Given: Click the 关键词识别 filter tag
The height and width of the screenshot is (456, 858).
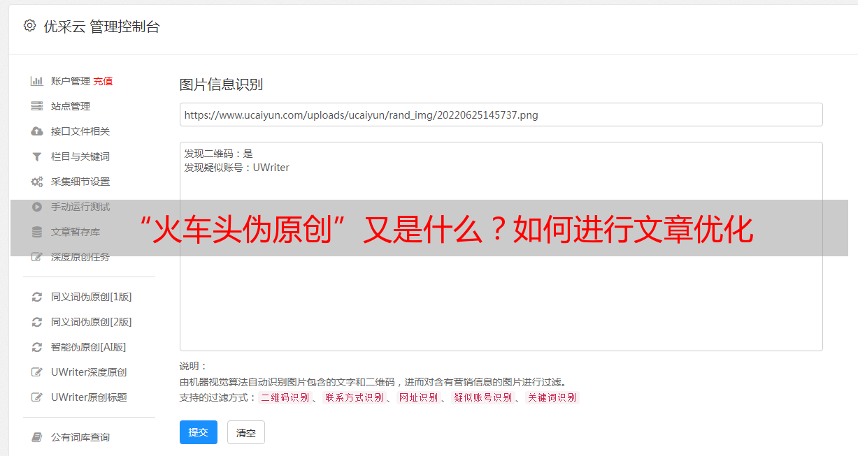Looking at the screenshot, I should pyautogui.click(x=552, y=397).
